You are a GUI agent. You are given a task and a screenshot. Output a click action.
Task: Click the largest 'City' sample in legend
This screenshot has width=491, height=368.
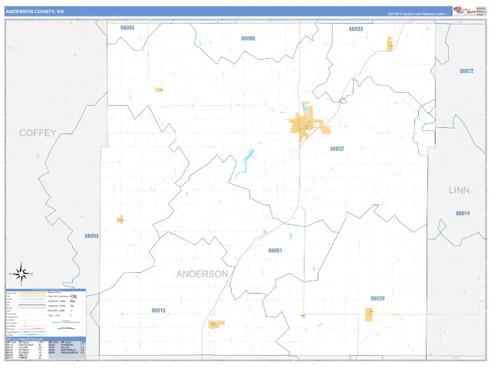(x=74, y=297)
